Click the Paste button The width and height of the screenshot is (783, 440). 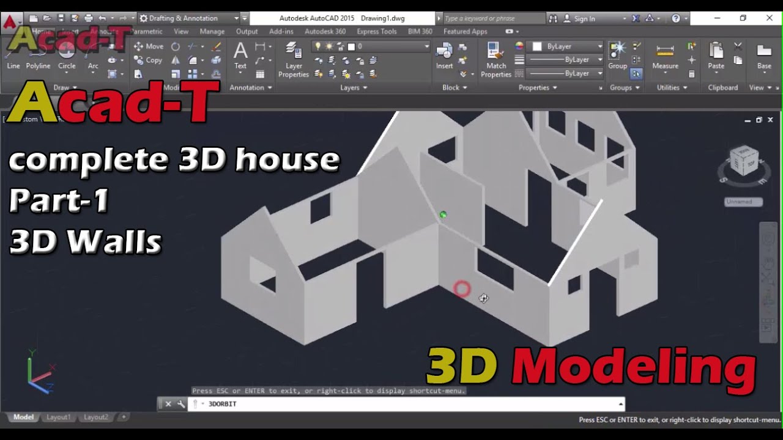716,56
